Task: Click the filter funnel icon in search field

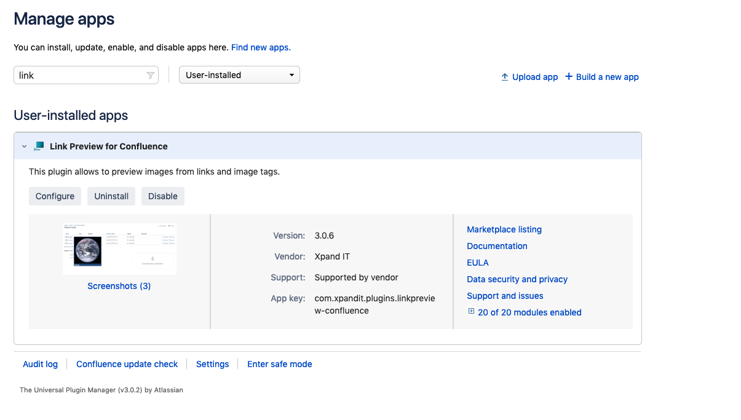Action: 151,74
